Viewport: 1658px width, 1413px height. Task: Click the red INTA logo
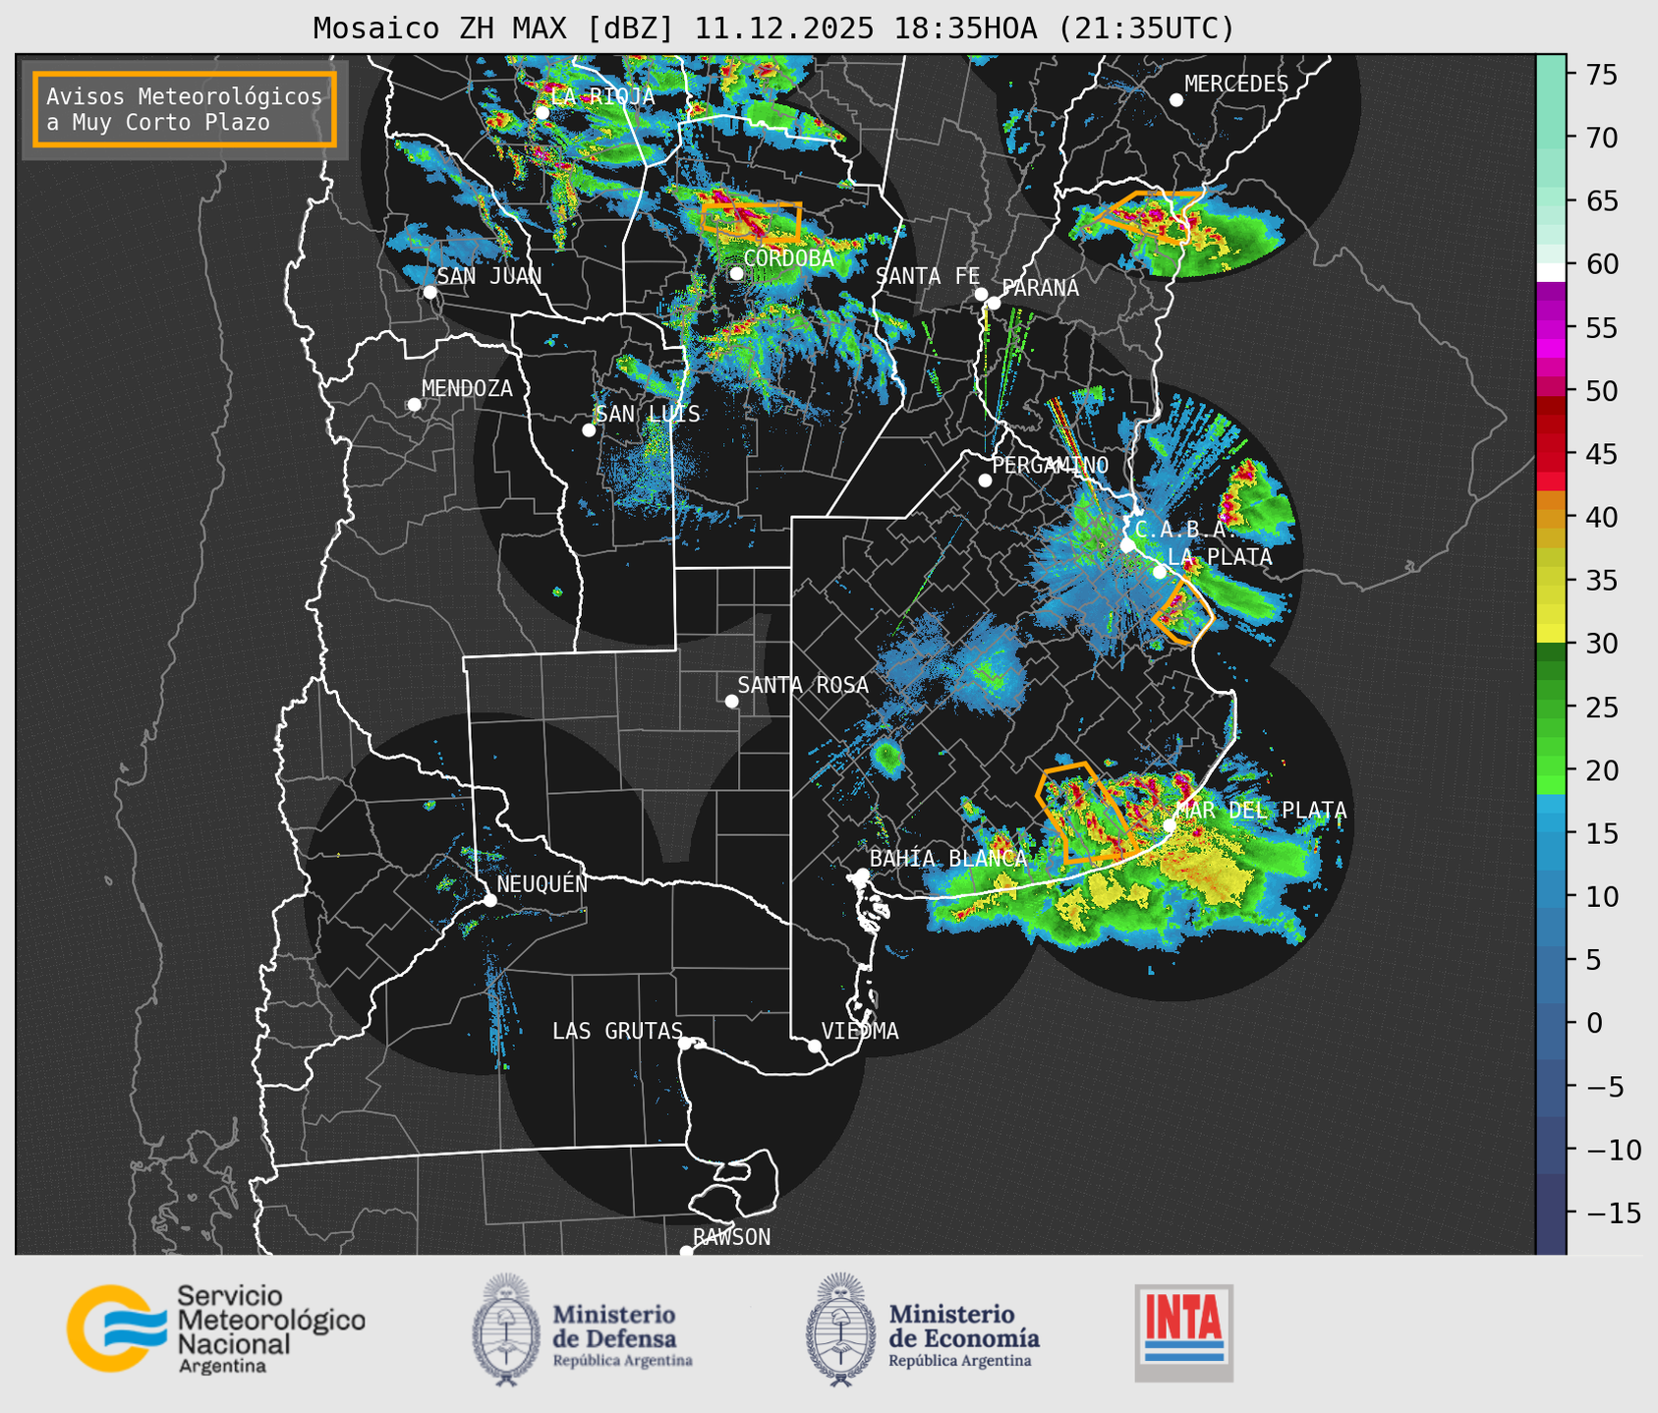(1184, 1332)
